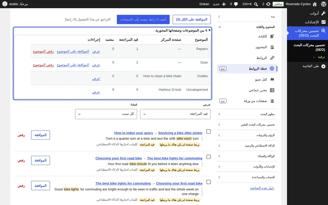Open Dokan in admin bar
The height and width of the screenshot is (205, 328).
(x=204, y=4)
